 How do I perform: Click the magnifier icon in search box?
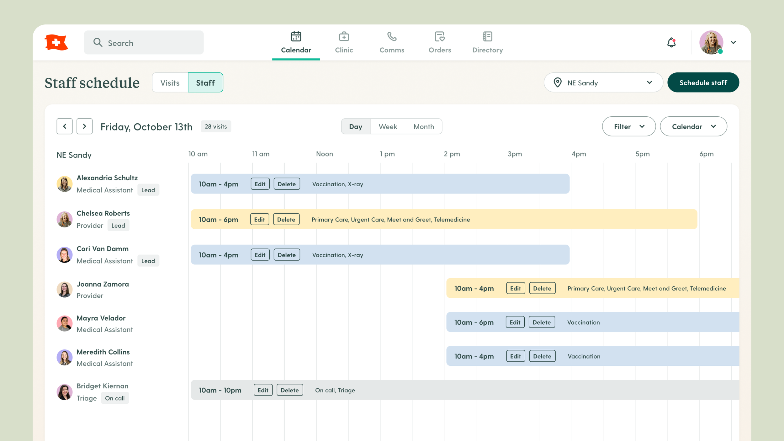[98, 43]
